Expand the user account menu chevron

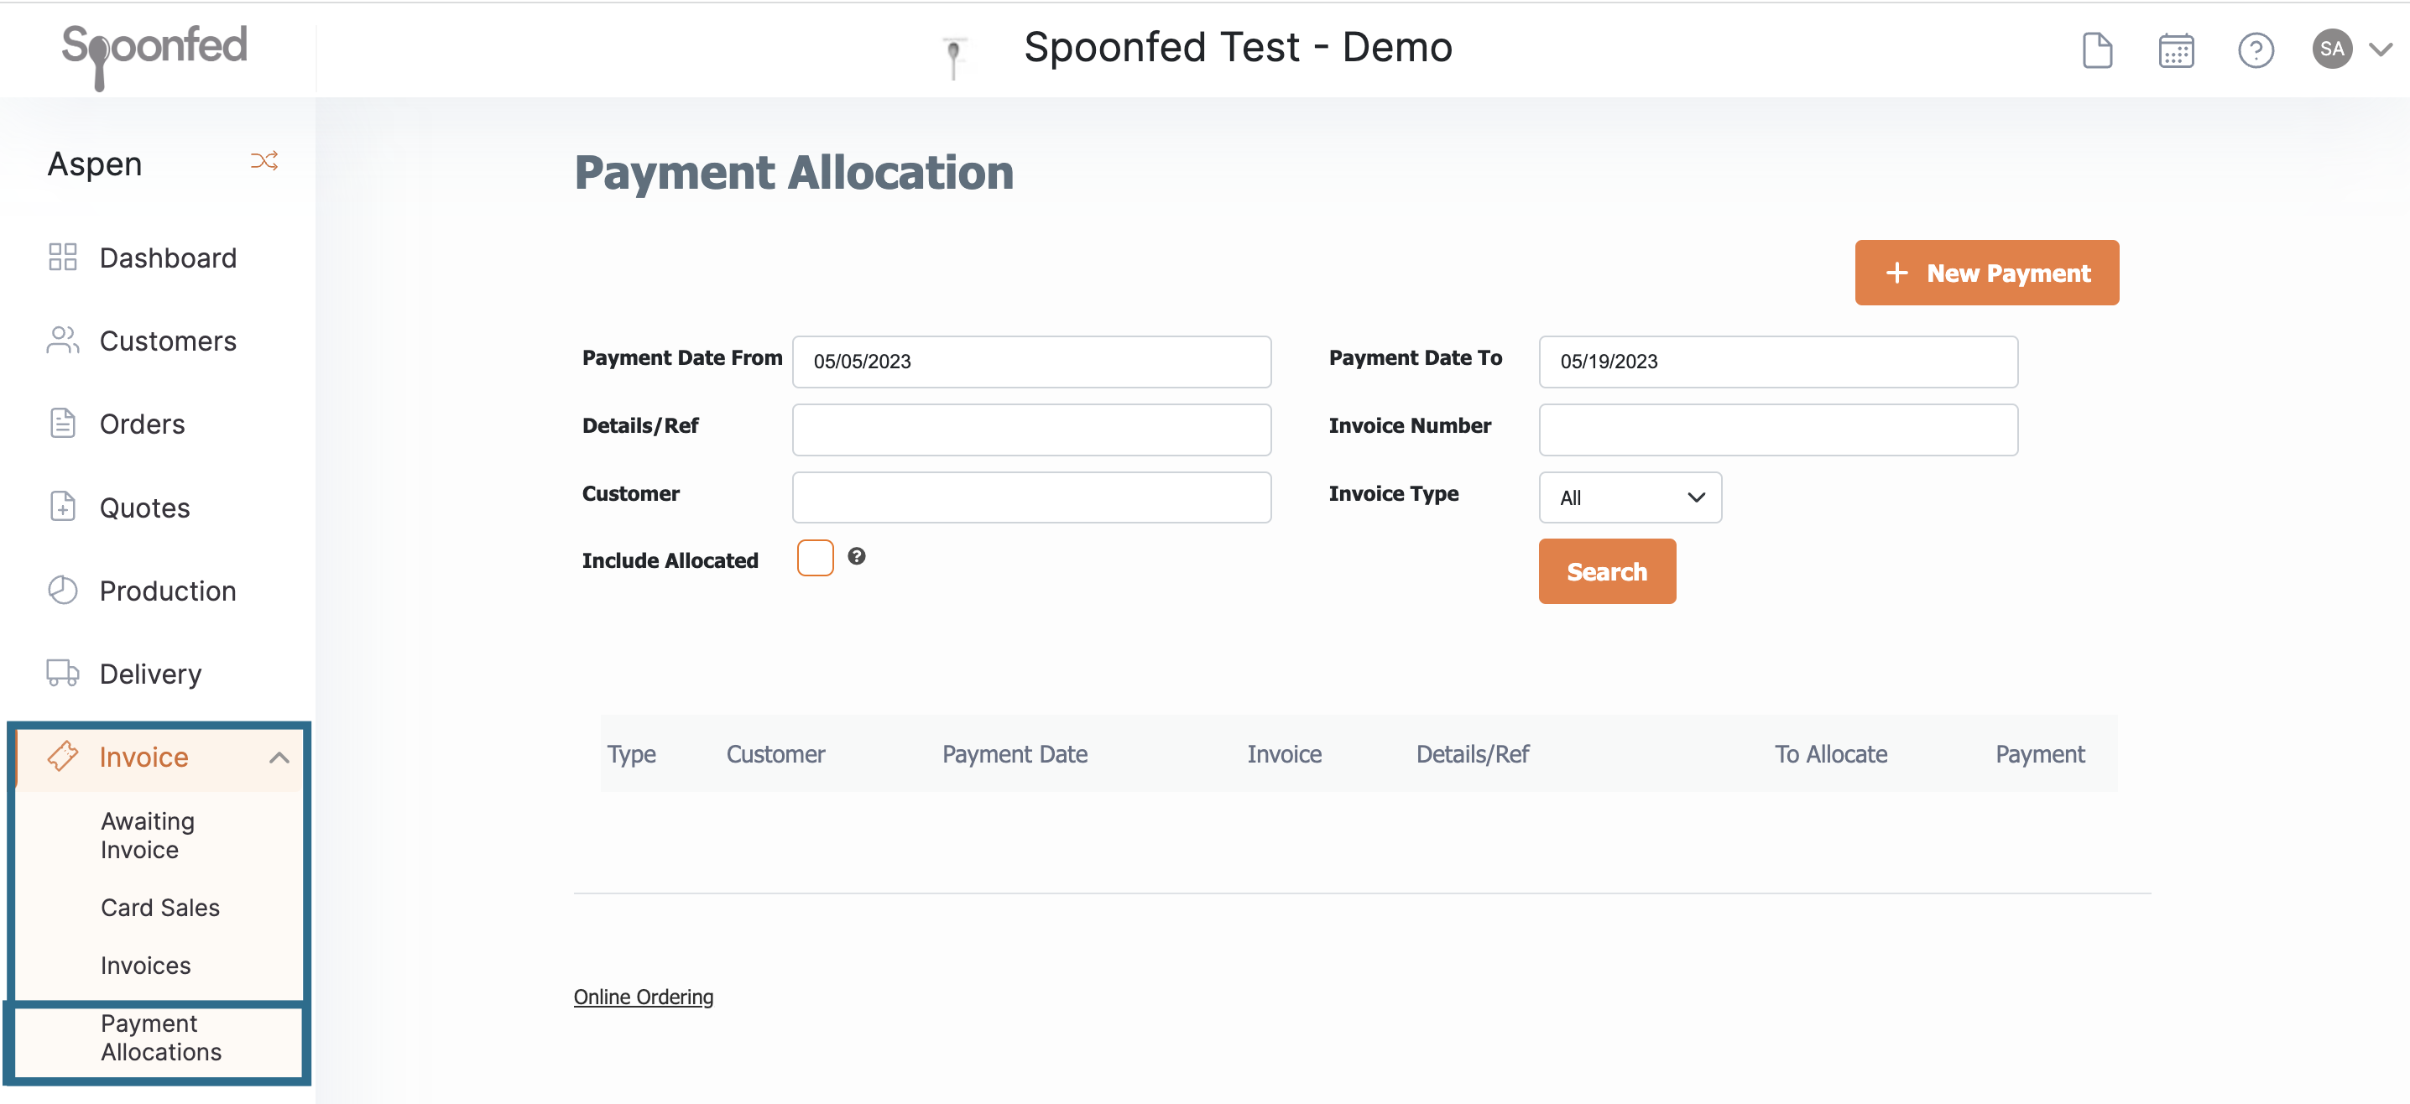2381,49
